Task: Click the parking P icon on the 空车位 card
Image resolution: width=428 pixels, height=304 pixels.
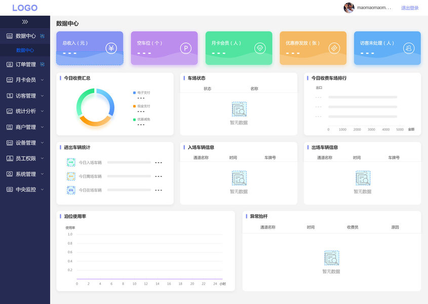Action: [185, 48]
